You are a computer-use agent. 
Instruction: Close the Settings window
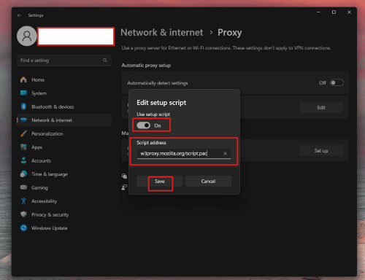pos(349,12)
